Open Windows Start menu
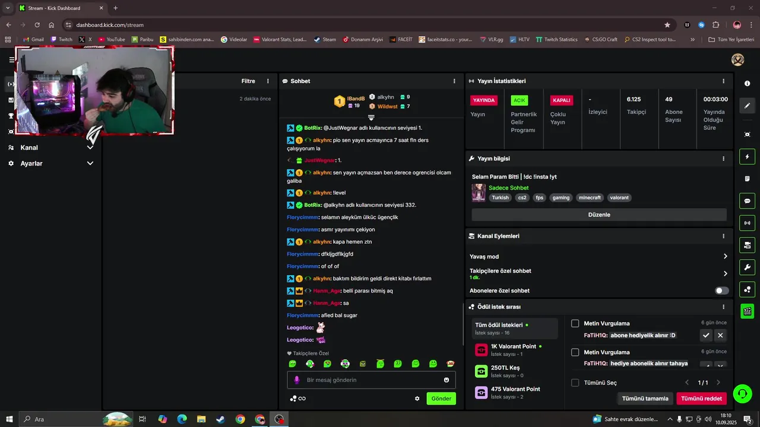760x427 pixels. pyautogui.click(x=9, y=419)
